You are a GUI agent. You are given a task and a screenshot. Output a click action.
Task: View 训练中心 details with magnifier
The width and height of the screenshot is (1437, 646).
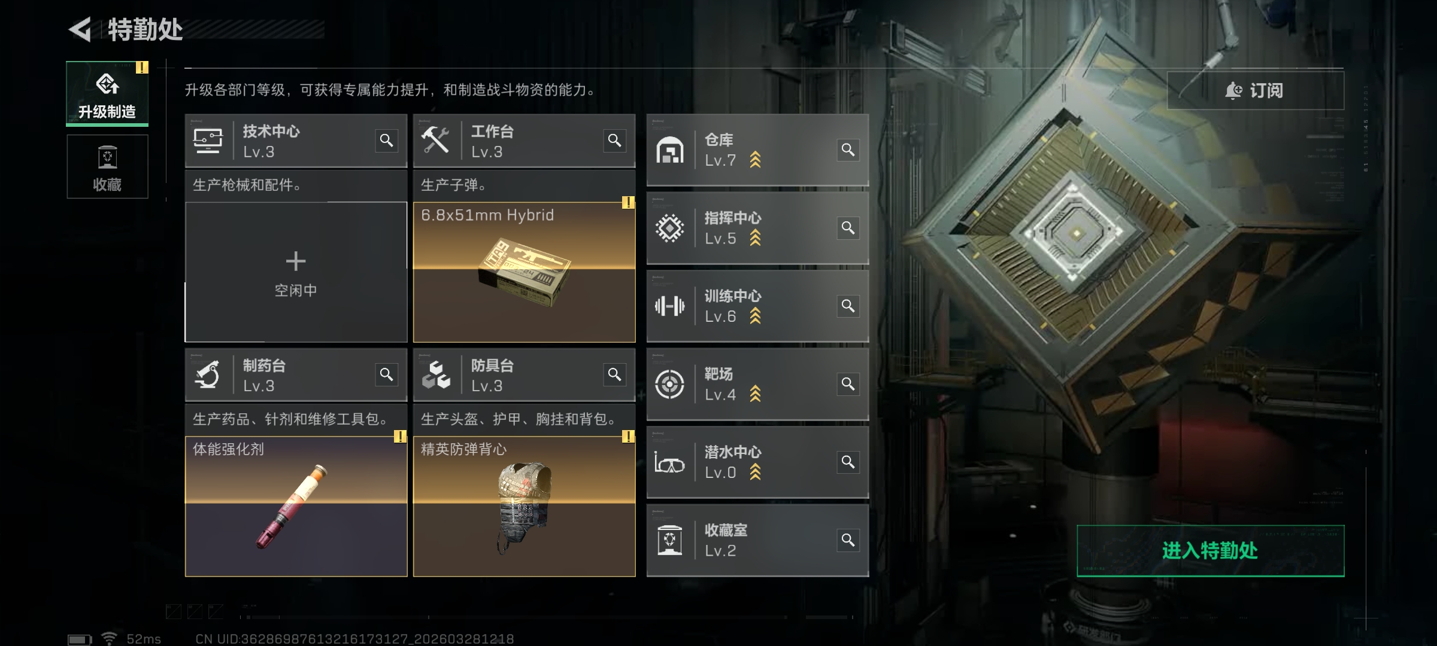tap(848, 306)
